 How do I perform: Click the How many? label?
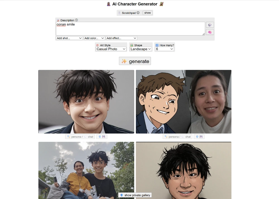coord(167,45)
